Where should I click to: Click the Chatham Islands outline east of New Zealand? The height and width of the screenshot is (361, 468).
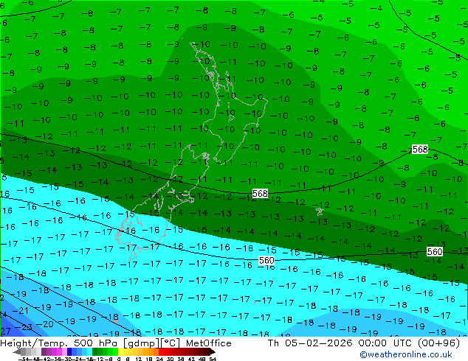320,211
